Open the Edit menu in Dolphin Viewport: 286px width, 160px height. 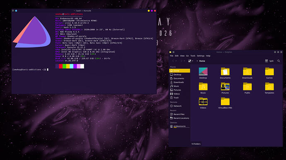(177, 56)
